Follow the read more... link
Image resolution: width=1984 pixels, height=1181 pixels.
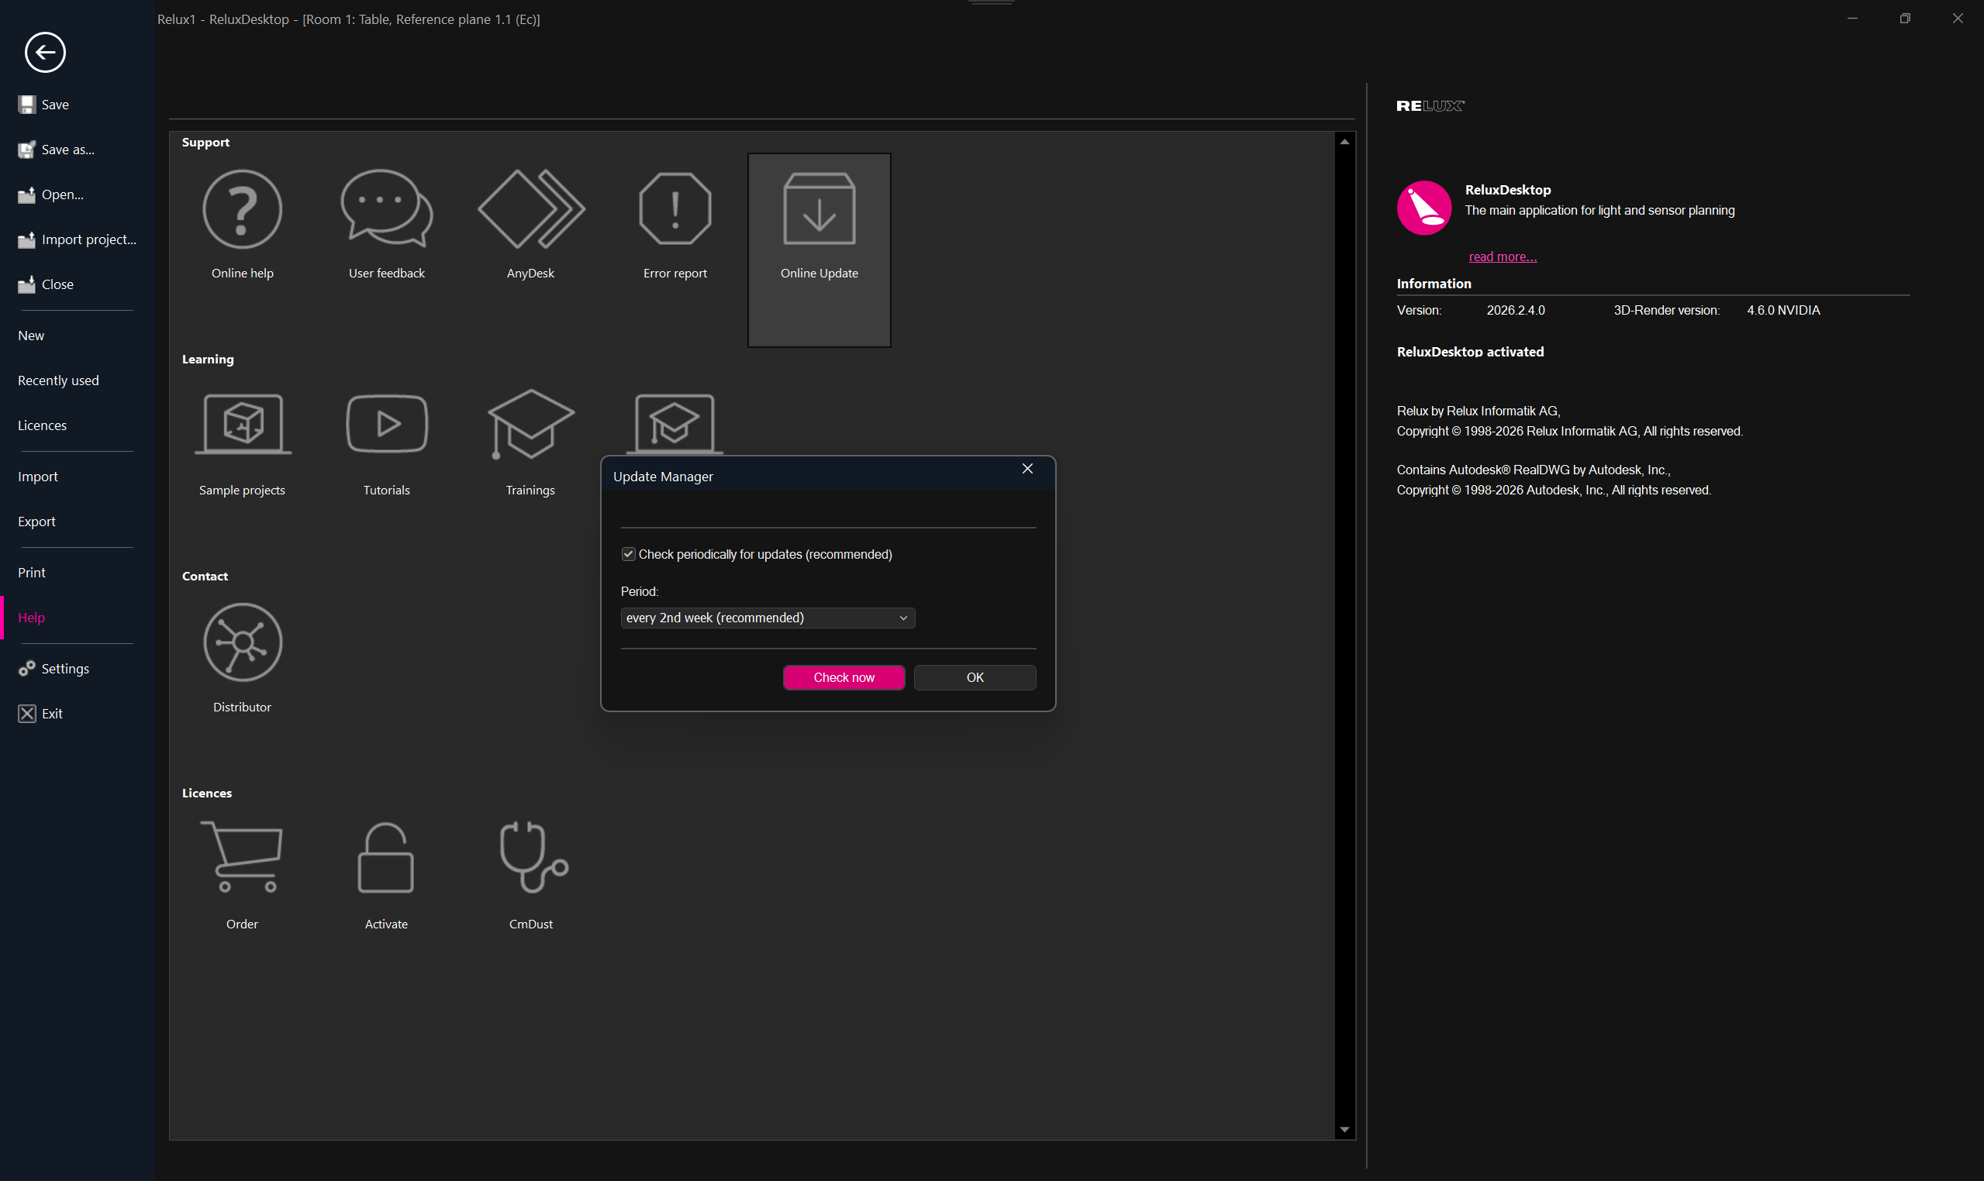[1502, 257]
